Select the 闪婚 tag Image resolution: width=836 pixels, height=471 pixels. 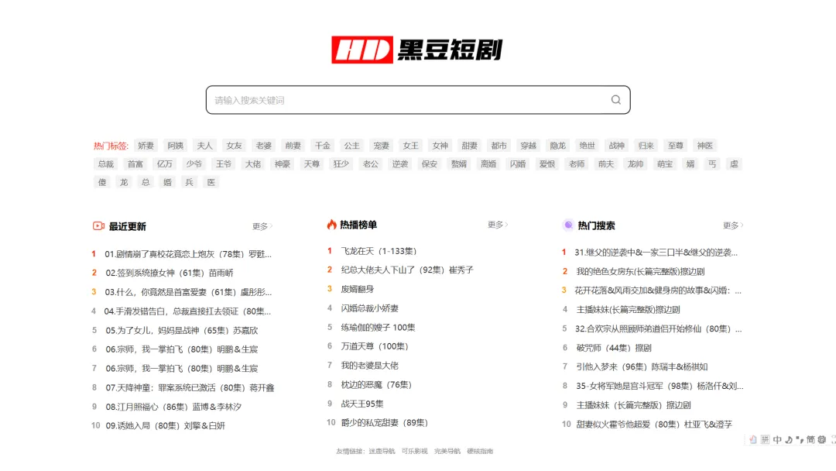(x=518, y=163)
